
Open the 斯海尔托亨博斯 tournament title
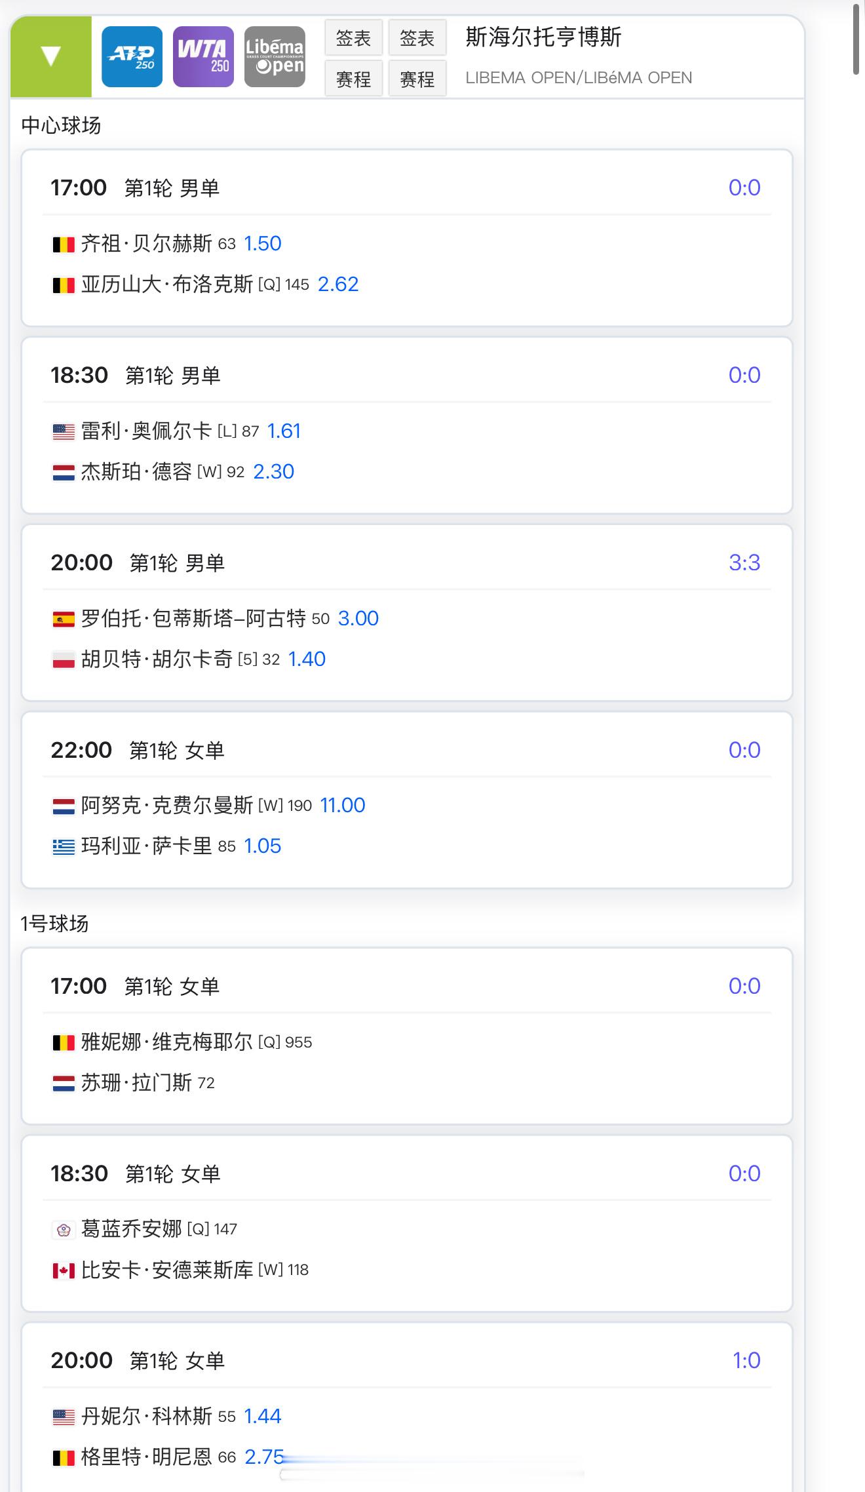(x=543, y=37)
